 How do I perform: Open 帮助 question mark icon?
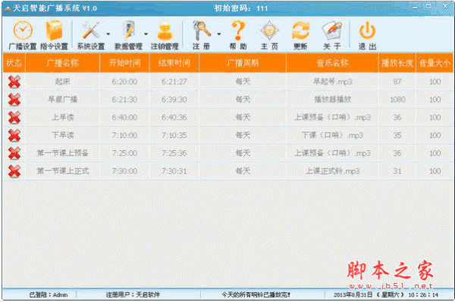tap(238, 30)
